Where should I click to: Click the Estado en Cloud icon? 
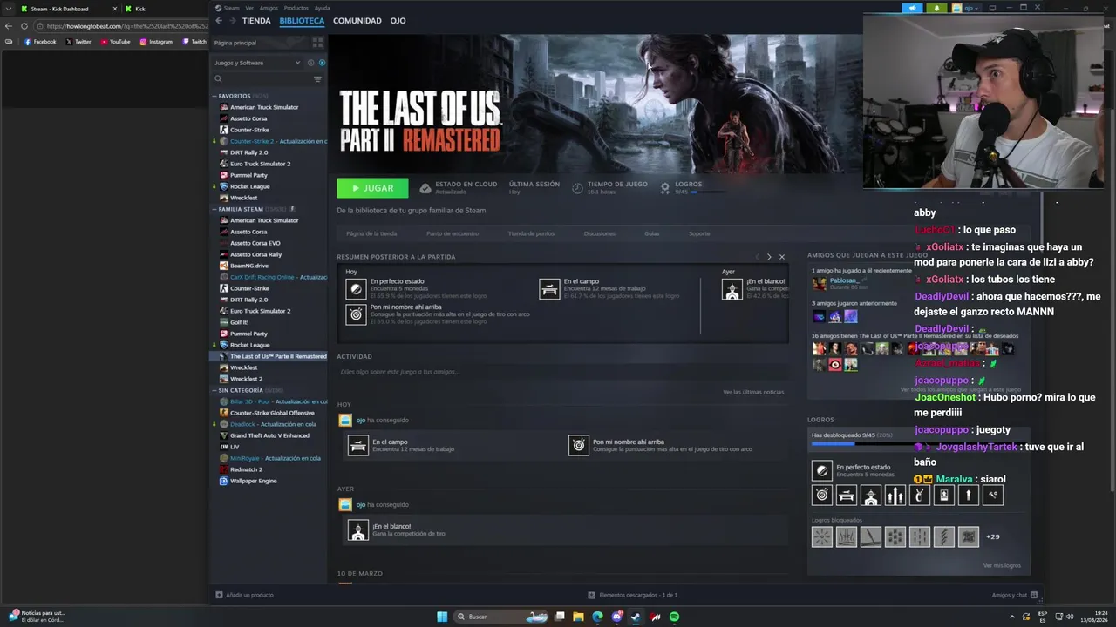click(x=425, y=188)
